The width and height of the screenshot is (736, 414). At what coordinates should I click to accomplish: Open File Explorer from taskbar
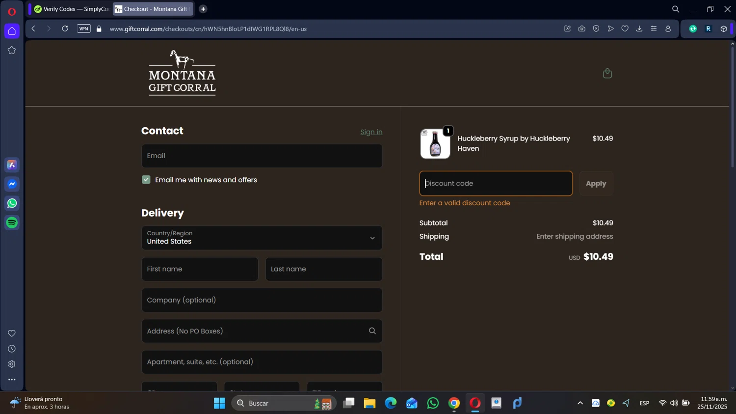(x=369, y=403)
